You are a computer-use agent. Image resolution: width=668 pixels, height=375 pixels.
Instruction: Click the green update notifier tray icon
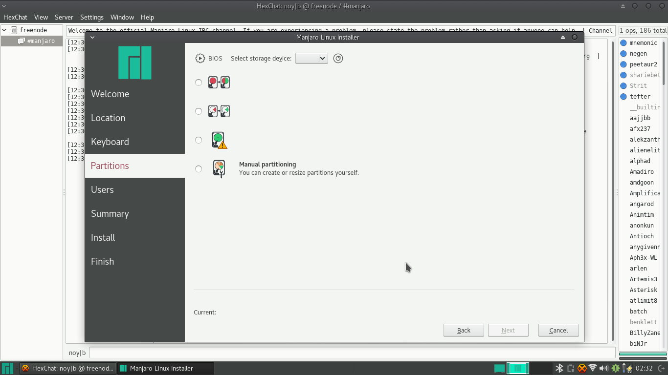click(x=616, y=368)
